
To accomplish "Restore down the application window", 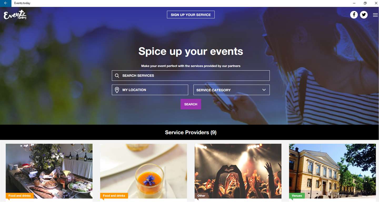I will click(365, 3).
